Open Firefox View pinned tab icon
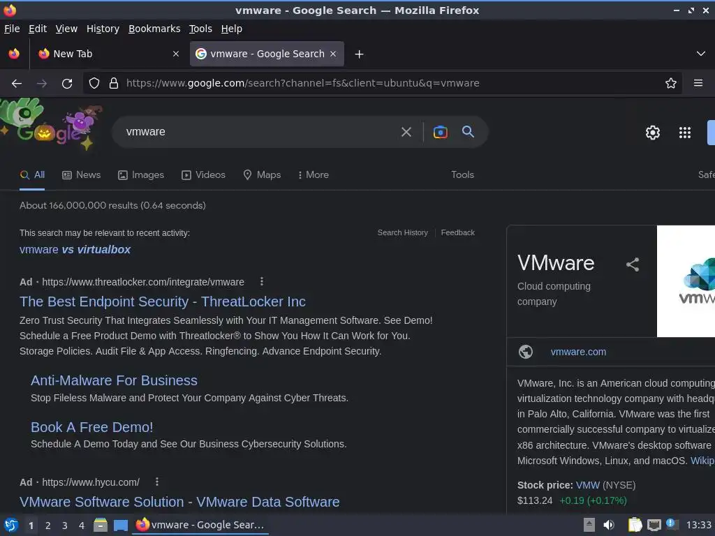 (14, 54)
